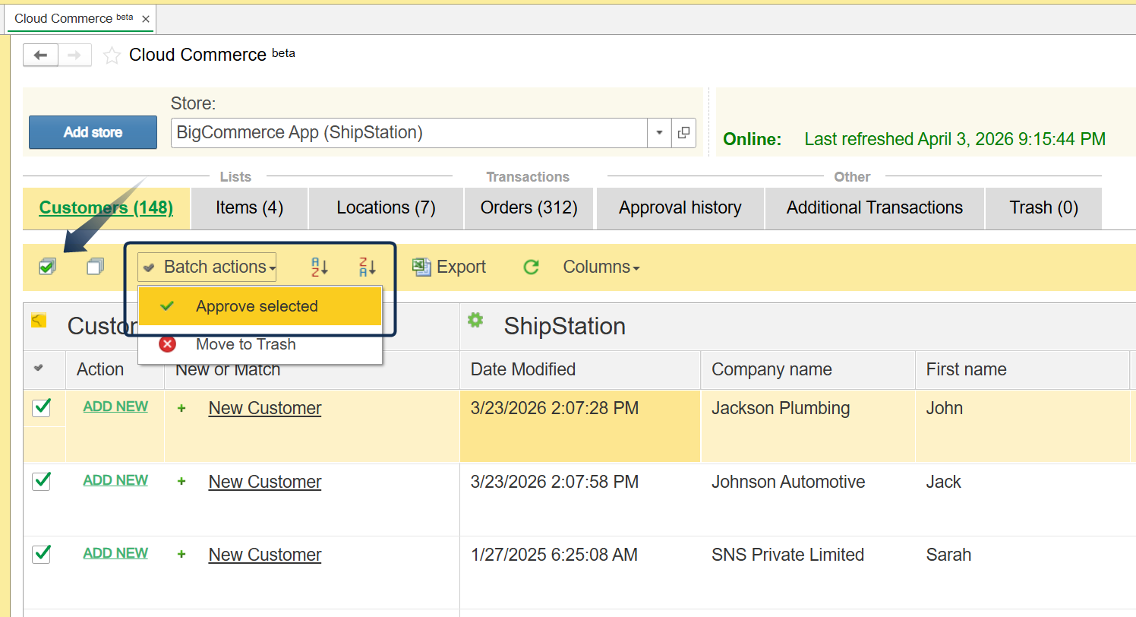Image resolution: width=1136 pixels, height=617 pixels.
Task: Open store details icon beside store field
Action: click(x=683, y=133)
